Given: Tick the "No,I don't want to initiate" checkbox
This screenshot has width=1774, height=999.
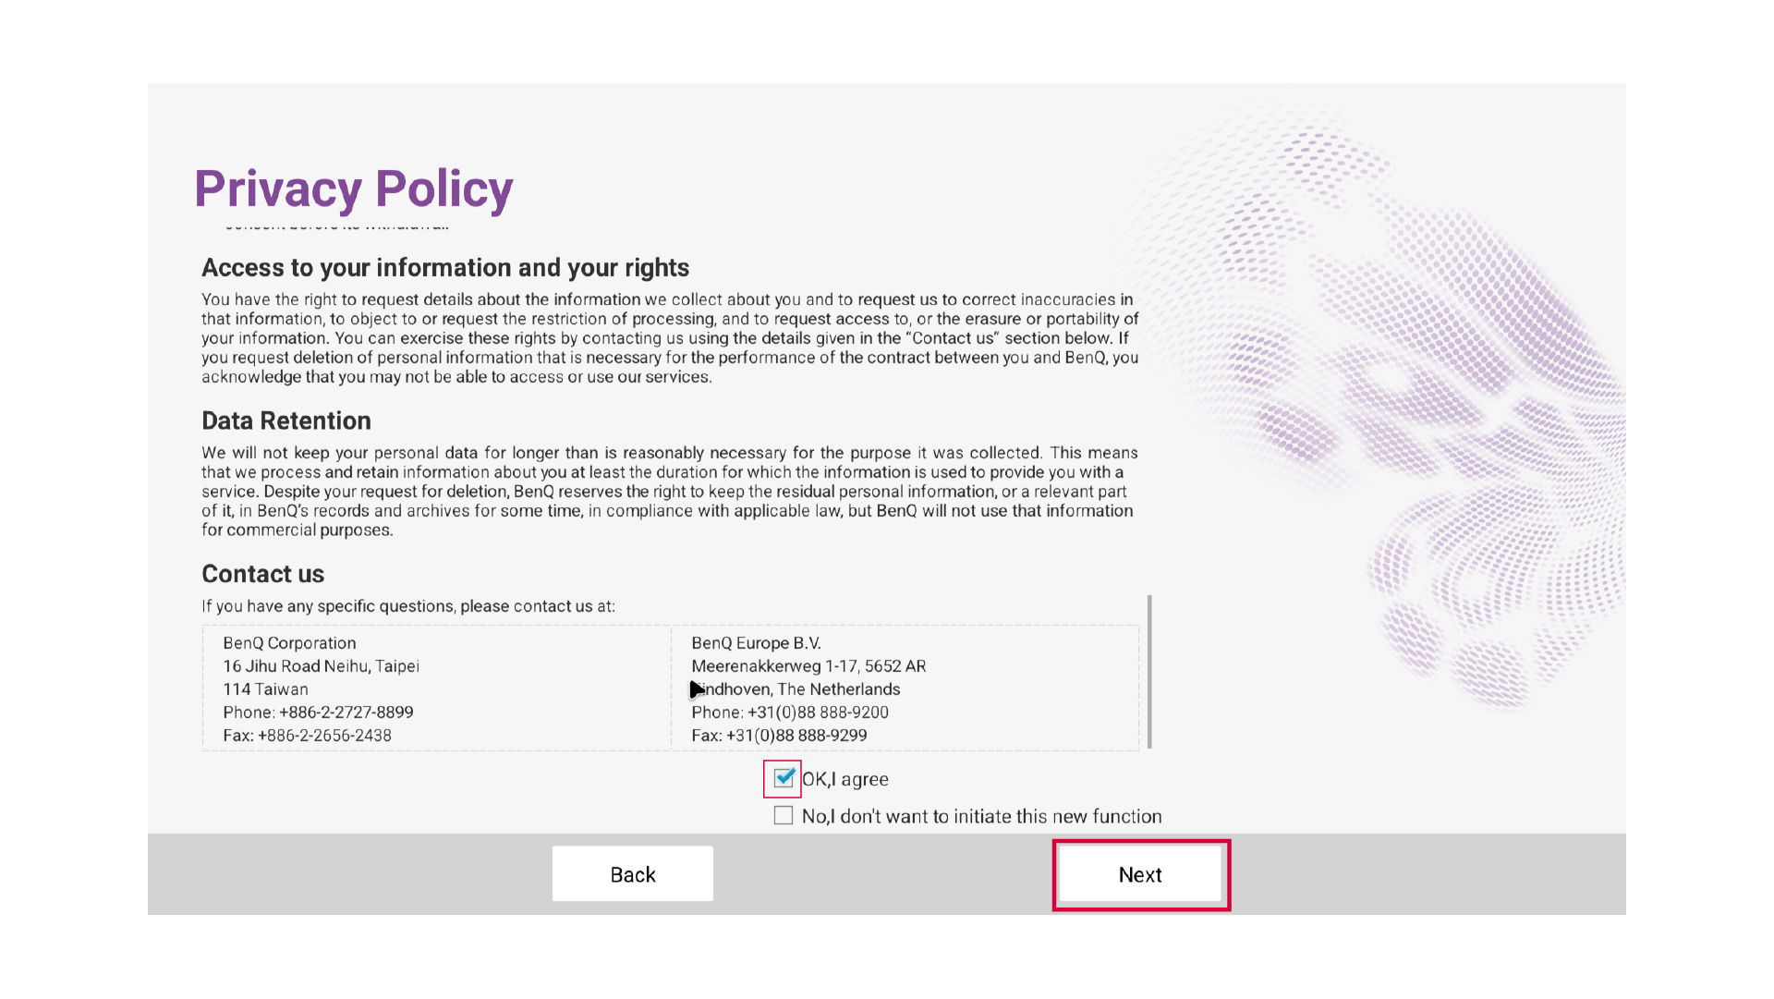Looking at the screenshot, I should pyautogui.click(x=784, y=815).
